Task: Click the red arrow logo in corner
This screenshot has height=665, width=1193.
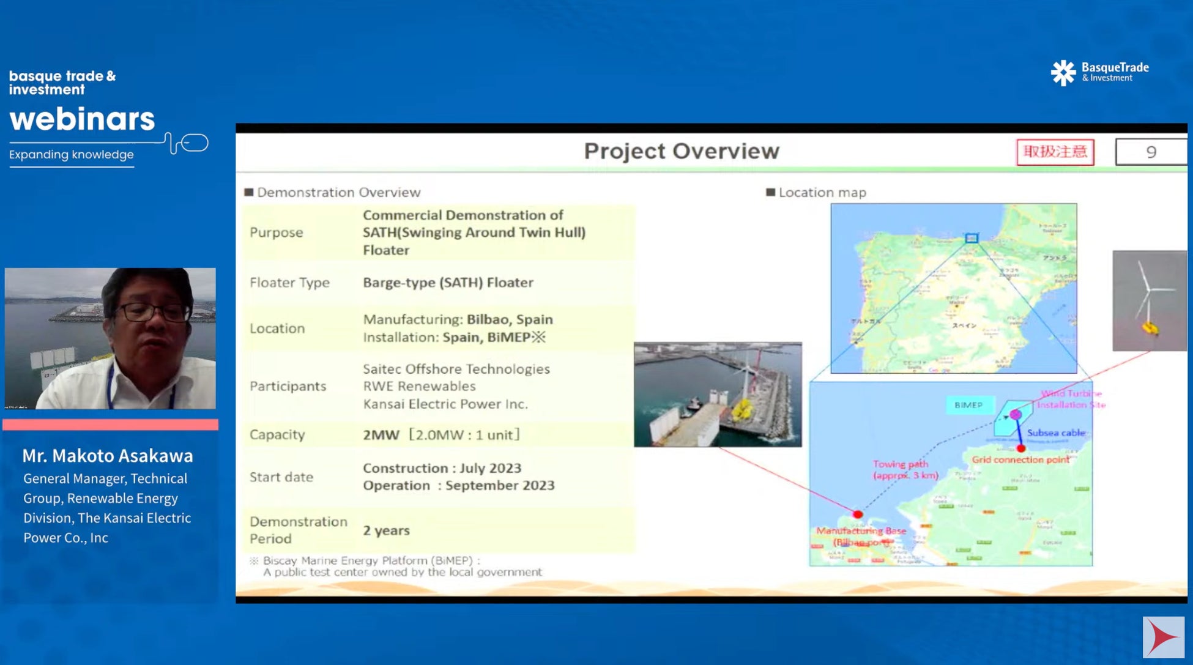Action: point(1163,637)
